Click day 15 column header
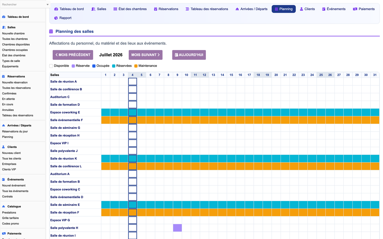The width and height of the screenshot is (383, 239). point(231,75)
